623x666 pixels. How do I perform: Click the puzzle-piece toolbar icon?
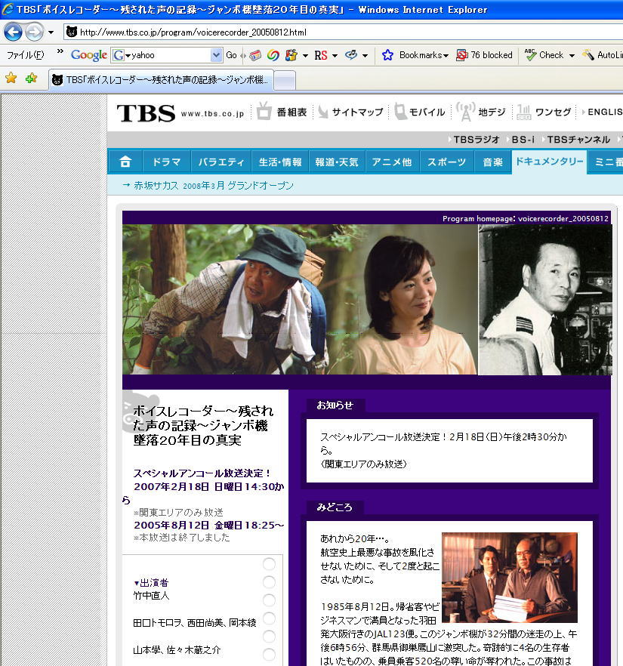[x=291, y=55]
